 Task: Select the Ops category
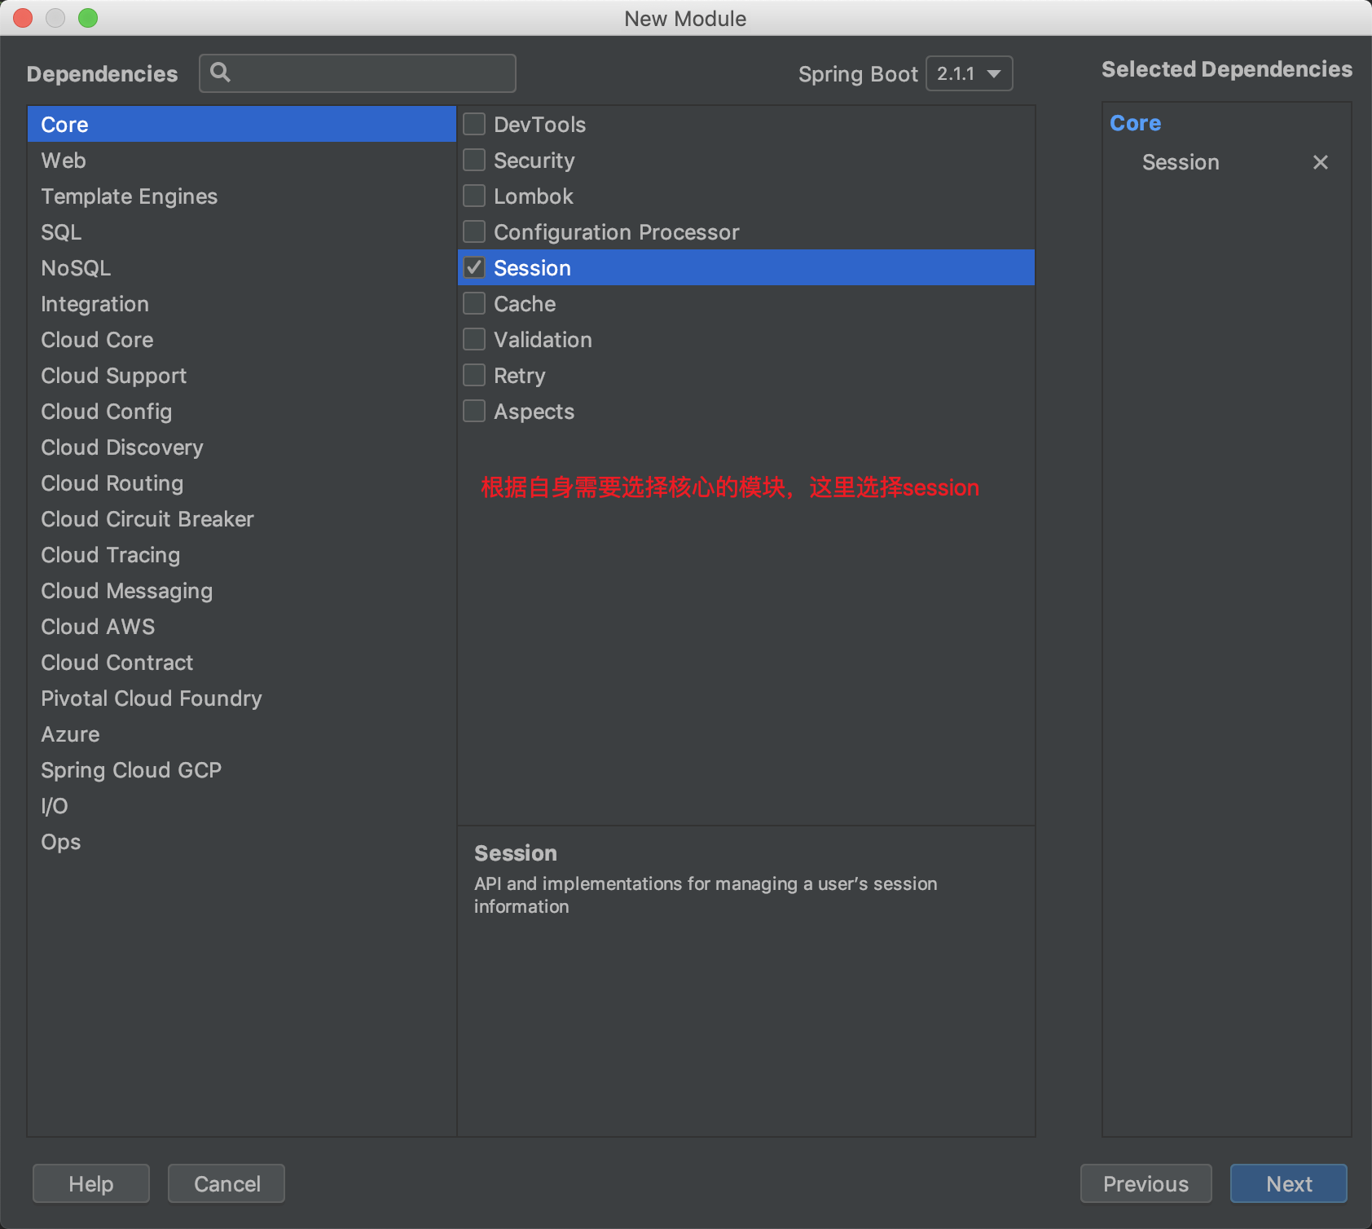(242, 841)
